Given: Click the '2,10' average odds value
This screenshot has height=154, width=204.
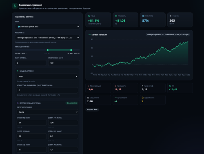Looking at the screenshot, I should point(144,89).
